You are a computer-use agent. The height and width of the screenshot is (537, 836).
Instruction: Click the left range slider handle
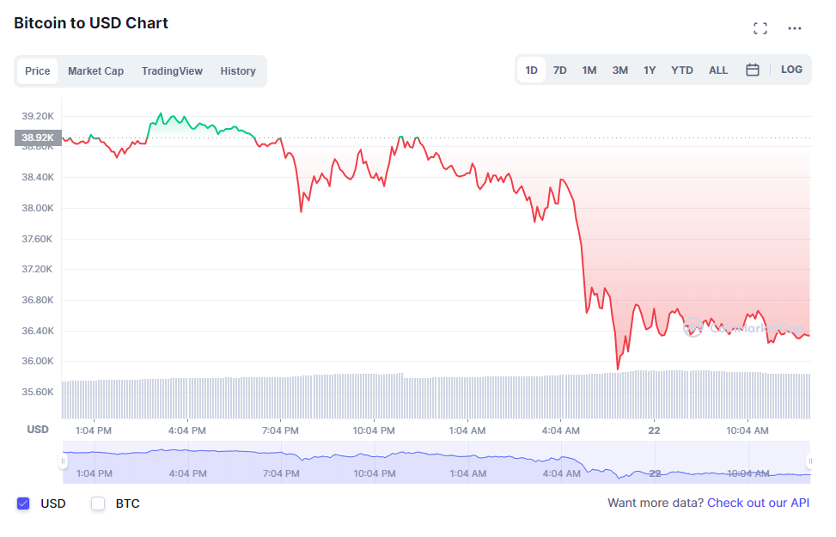pyautogui.click(x=63, y=461)
